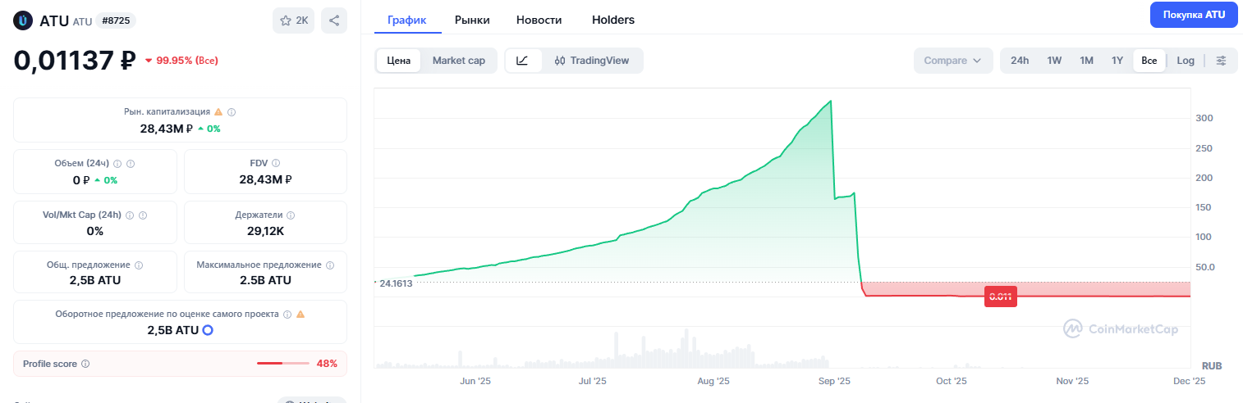Open the Holders tab
The width and height of the screenshot is (1243, 403).
coord(613,20)
